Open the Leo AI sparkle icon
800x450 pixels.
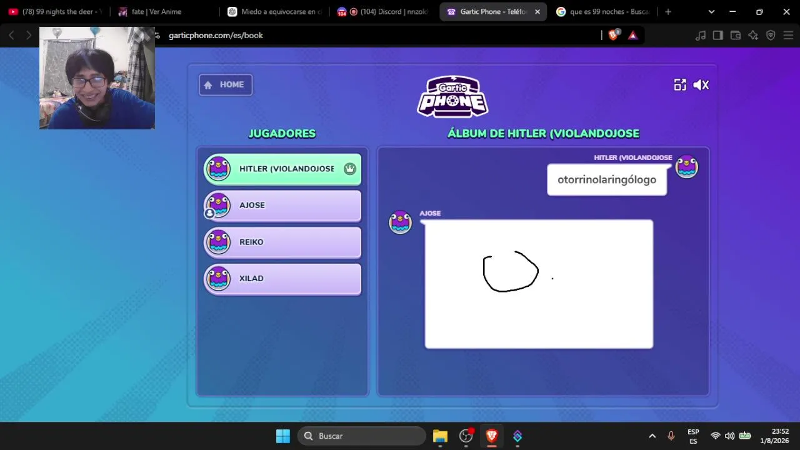tap(753, 36)
